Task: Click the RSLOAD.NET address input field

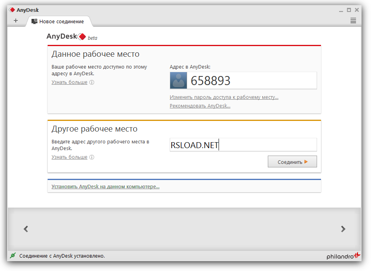Action: point(242,145)
